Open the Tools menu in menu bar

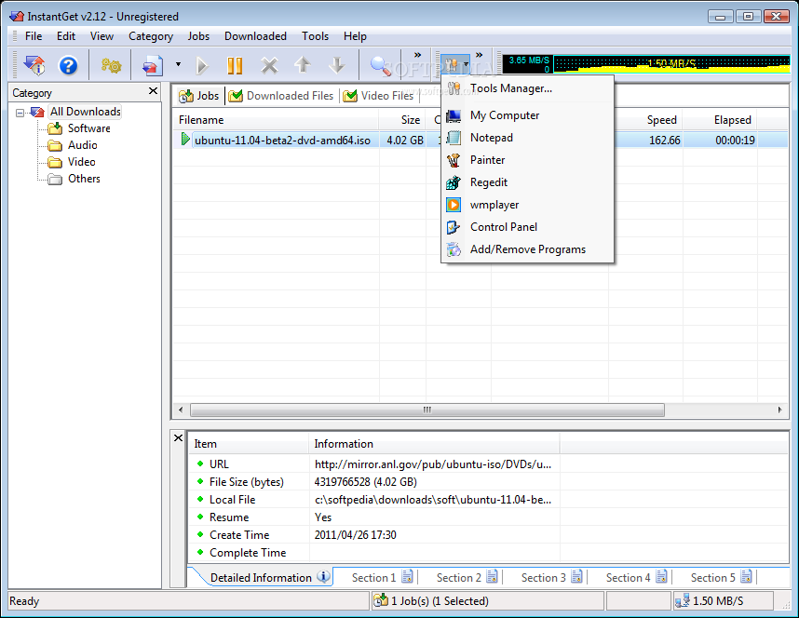point(315,36)
